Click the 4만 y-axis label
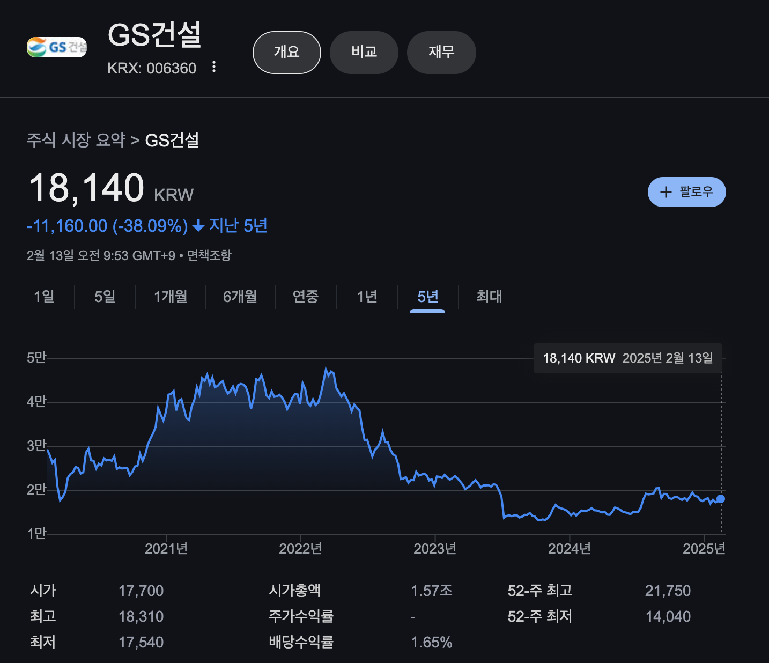The image size is (769, 663). click(36, 402)
